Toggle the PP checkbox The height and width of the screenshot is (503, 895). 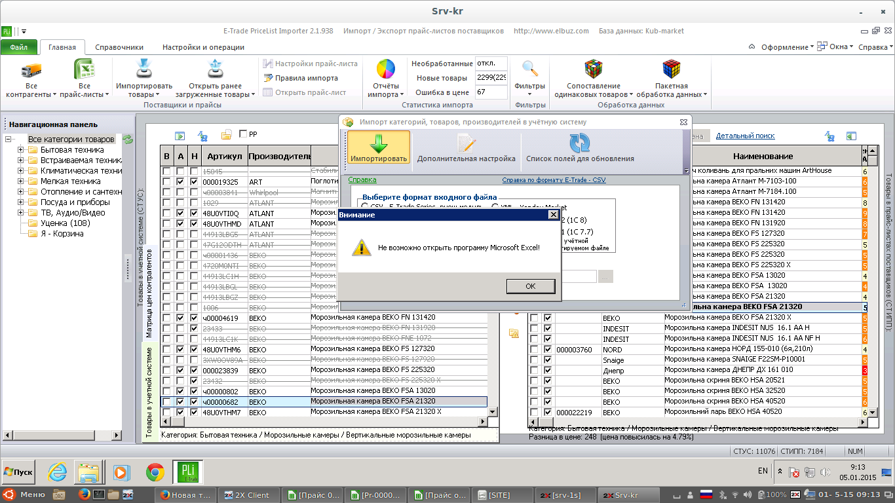(x=244, y=134)
